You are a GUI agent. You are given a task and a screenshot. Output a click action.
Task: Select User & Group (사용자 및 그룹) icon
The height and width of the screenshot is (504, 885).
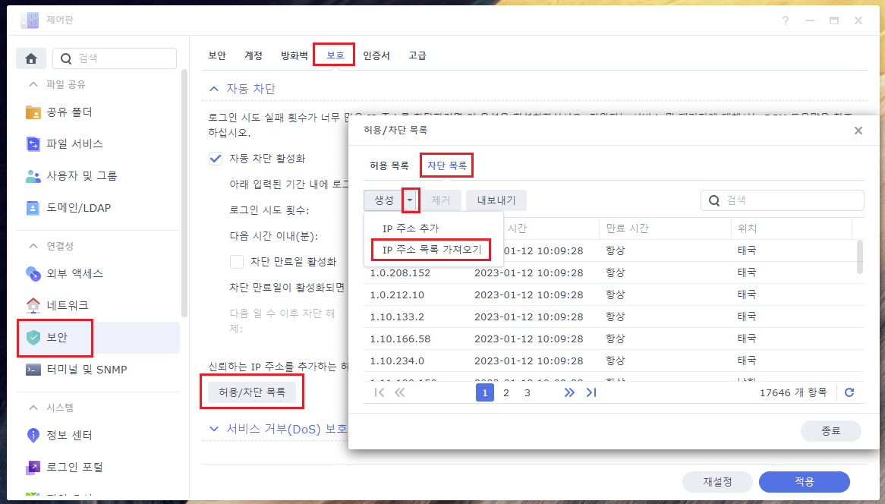tap(33, 176)
